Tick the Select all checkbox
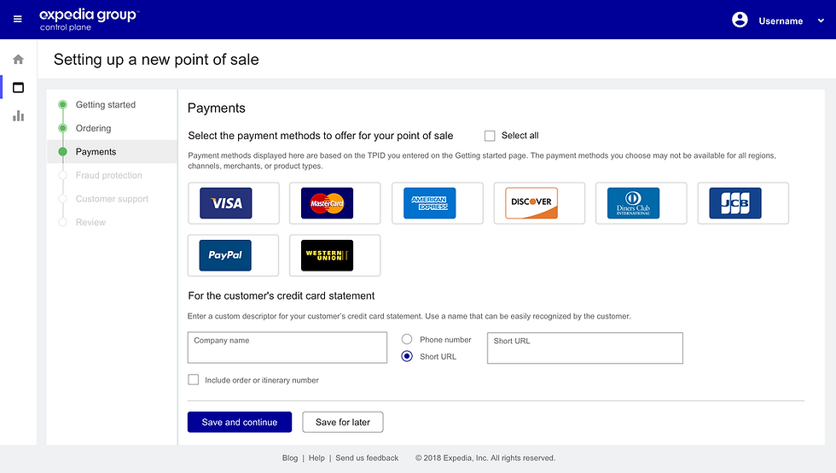The width and height of the screenshot is (836, 473). (x=490, y=136)
